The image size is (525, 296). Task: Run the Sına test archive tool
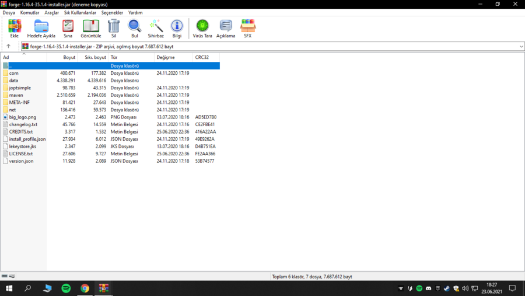(68, 26)
